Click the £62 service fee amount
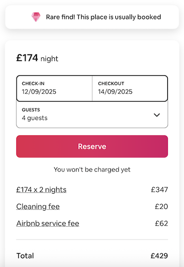The height and width of the screenshot is (267, 184). point(161,224)
